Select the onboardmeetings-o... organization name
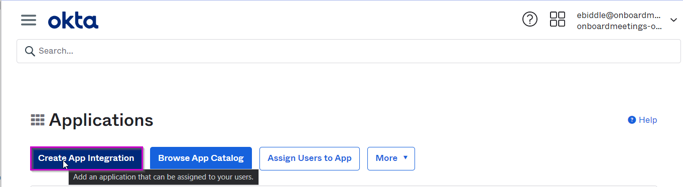 (x=619, y=27)
